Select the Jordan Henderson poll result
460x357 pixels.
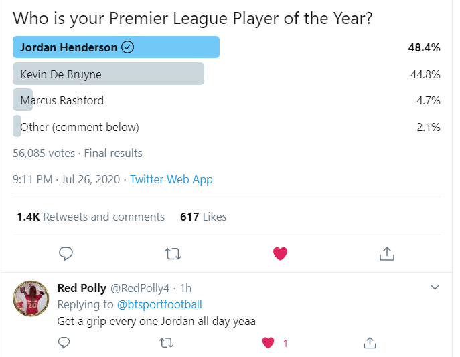point(226,47)
